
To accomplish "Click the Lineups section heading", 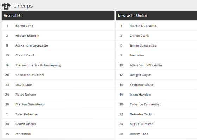I will tap(23, 6).
